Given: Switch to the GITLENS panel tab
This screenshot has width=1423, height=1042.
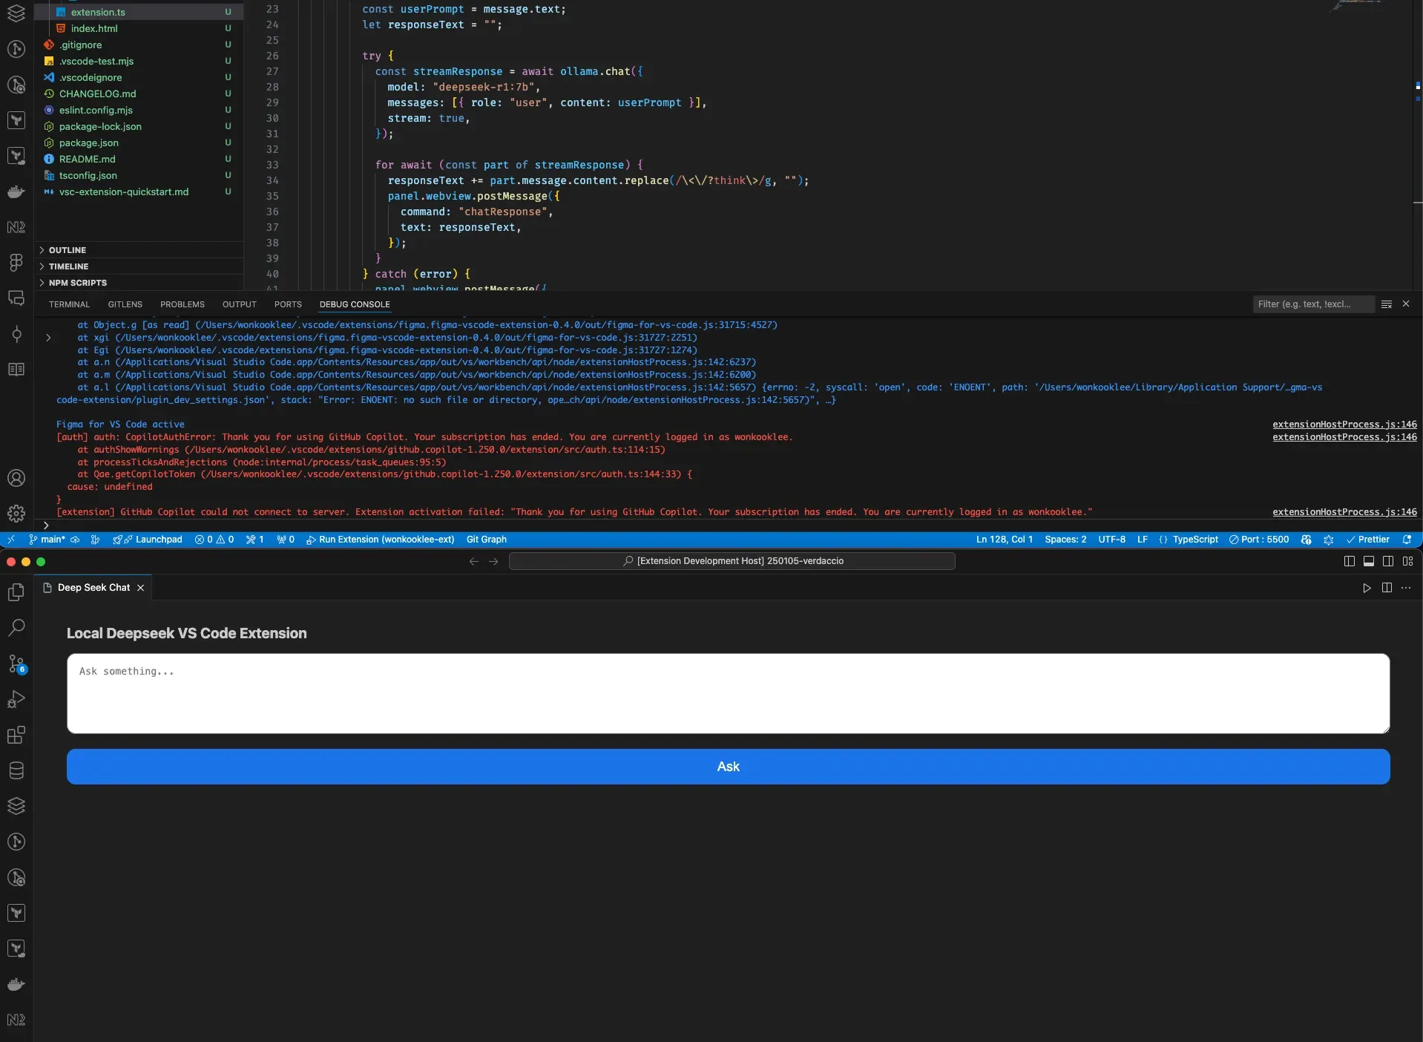Looking at the screenshot, I should pos(125,304).
